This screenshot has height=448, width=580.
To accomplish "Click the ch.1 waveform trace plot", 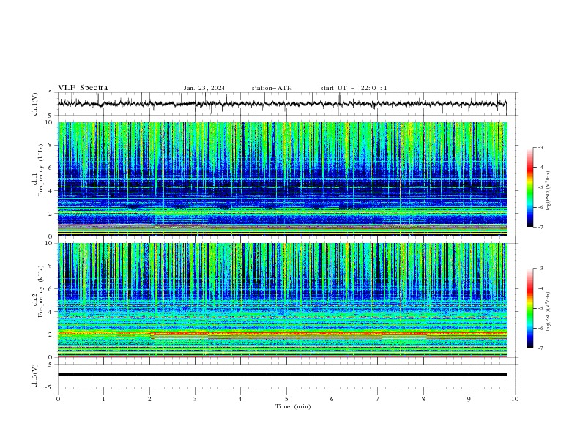I will click(282, 104).
